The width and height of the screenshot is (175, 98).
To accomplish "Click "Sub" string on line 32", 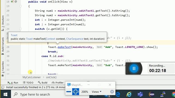I will (x=108, y=65).
